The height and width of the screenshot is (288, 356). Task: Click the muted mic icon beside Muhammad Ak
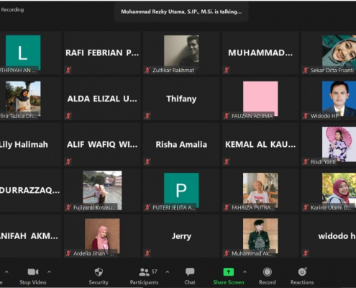pos(227,253)
